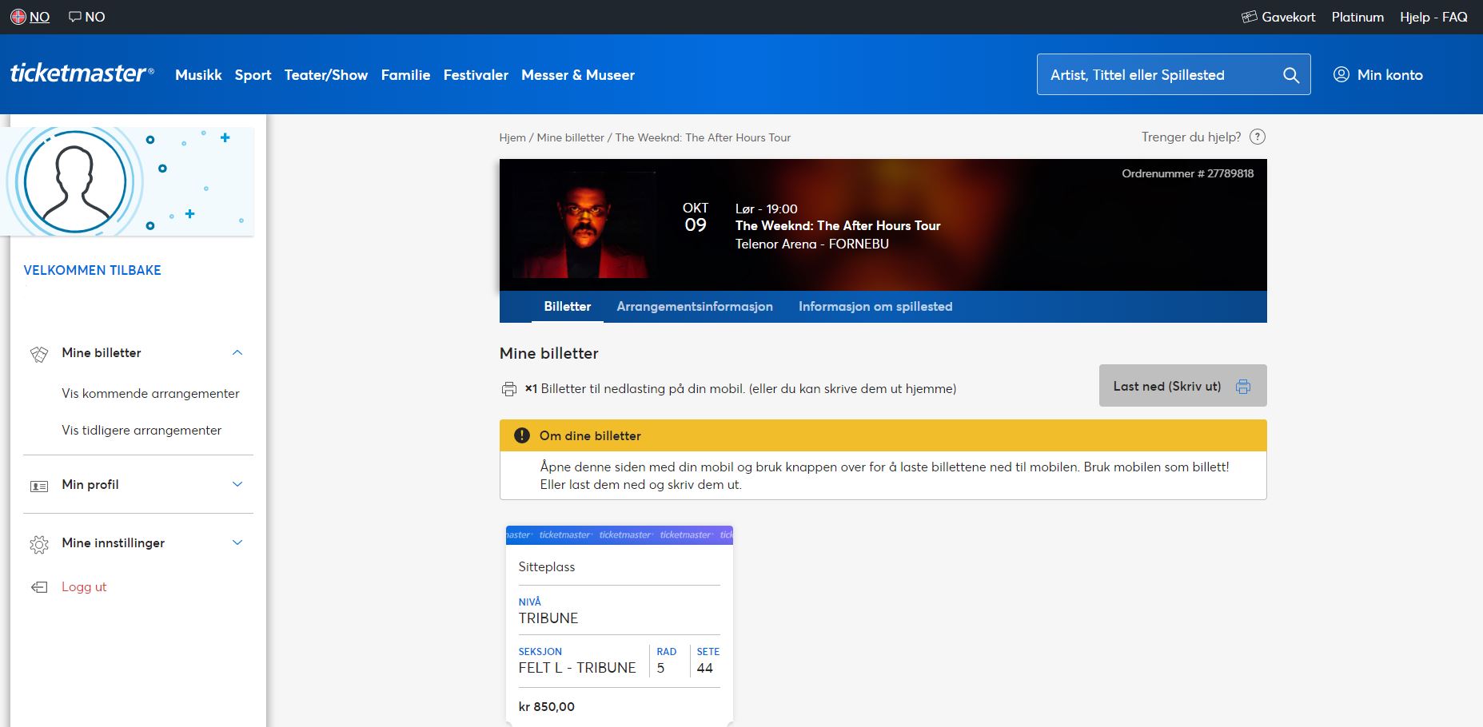
Task: Click the printer icon inside Last ned button
Action: point(1242,385)
